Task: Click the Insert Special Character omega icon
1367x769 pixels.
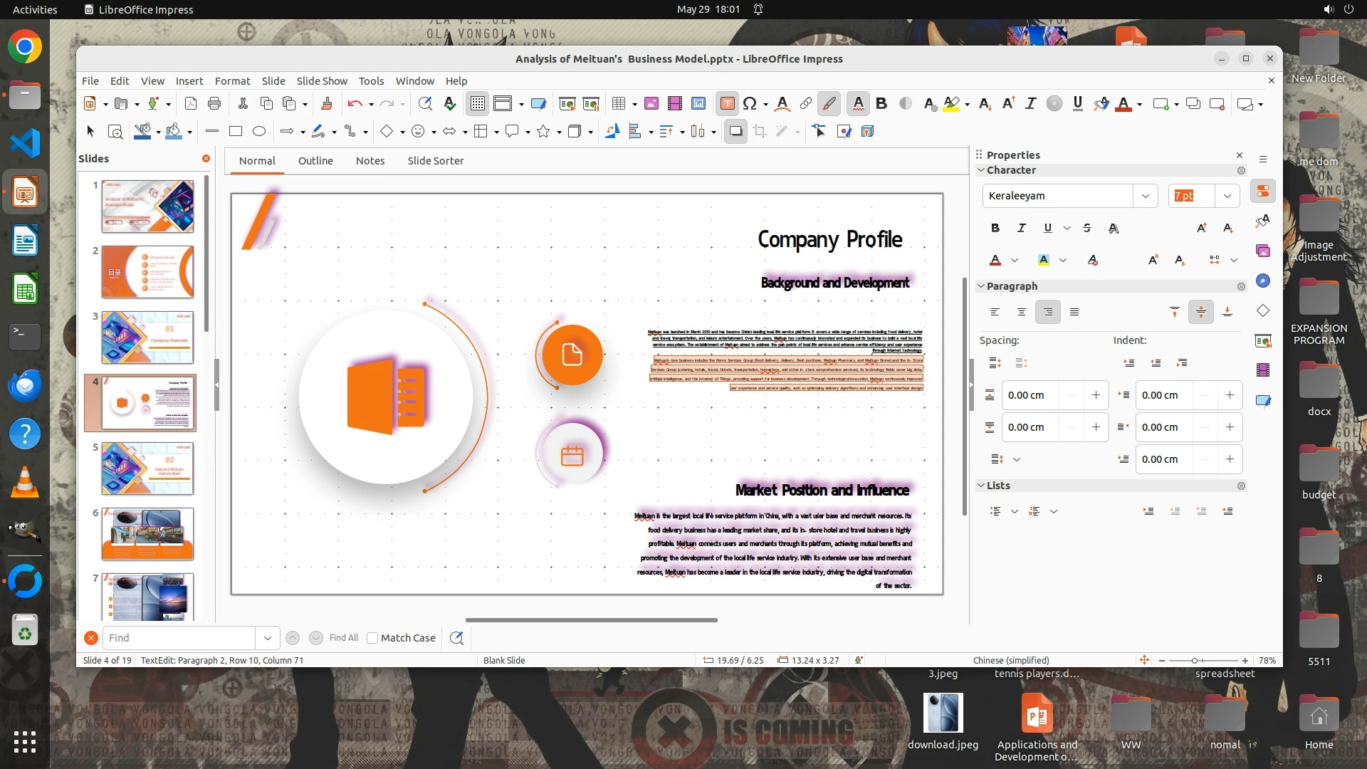Action: [x=749, y=104]
